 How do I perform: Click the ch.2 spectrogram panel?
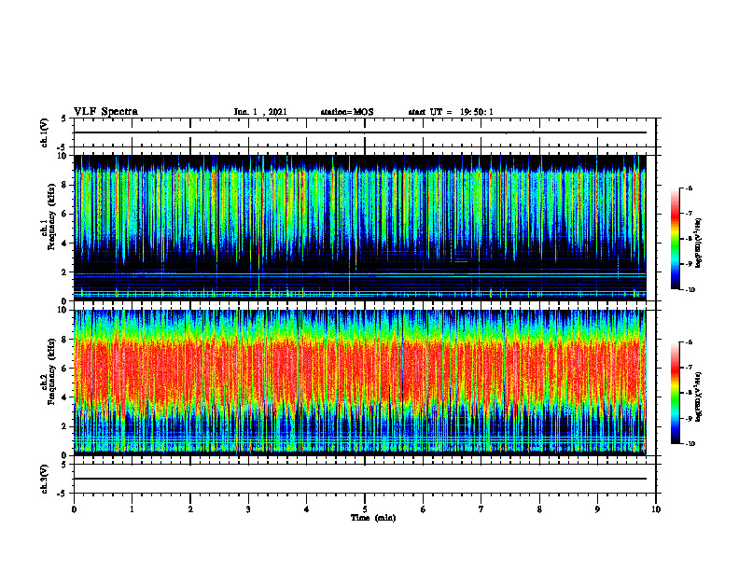coord(359,383)
